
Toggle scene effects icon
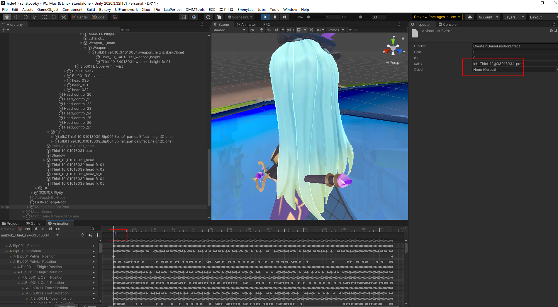(x=276, y=30)
